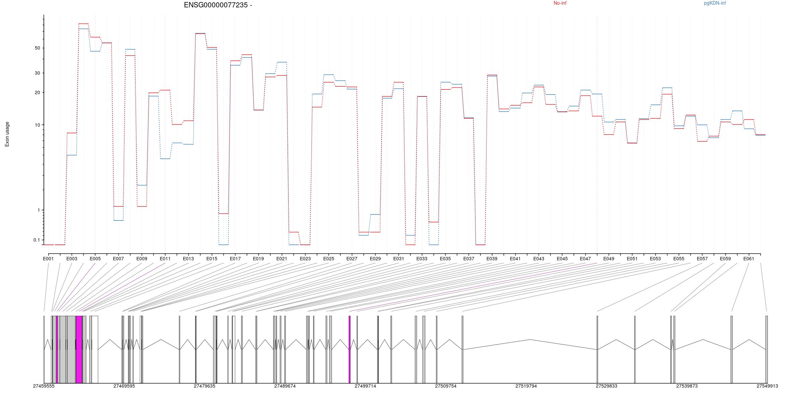Click the E039 exon axis label

click(492, 259)
